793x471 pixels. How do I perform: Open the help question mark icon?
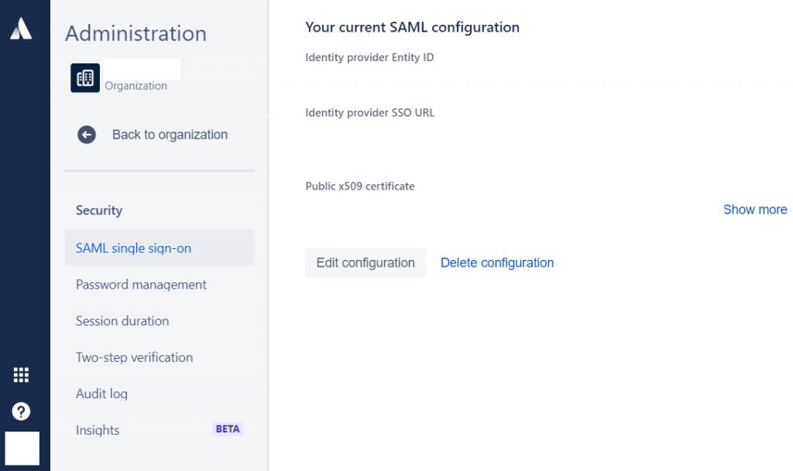[x=21, y=411]
